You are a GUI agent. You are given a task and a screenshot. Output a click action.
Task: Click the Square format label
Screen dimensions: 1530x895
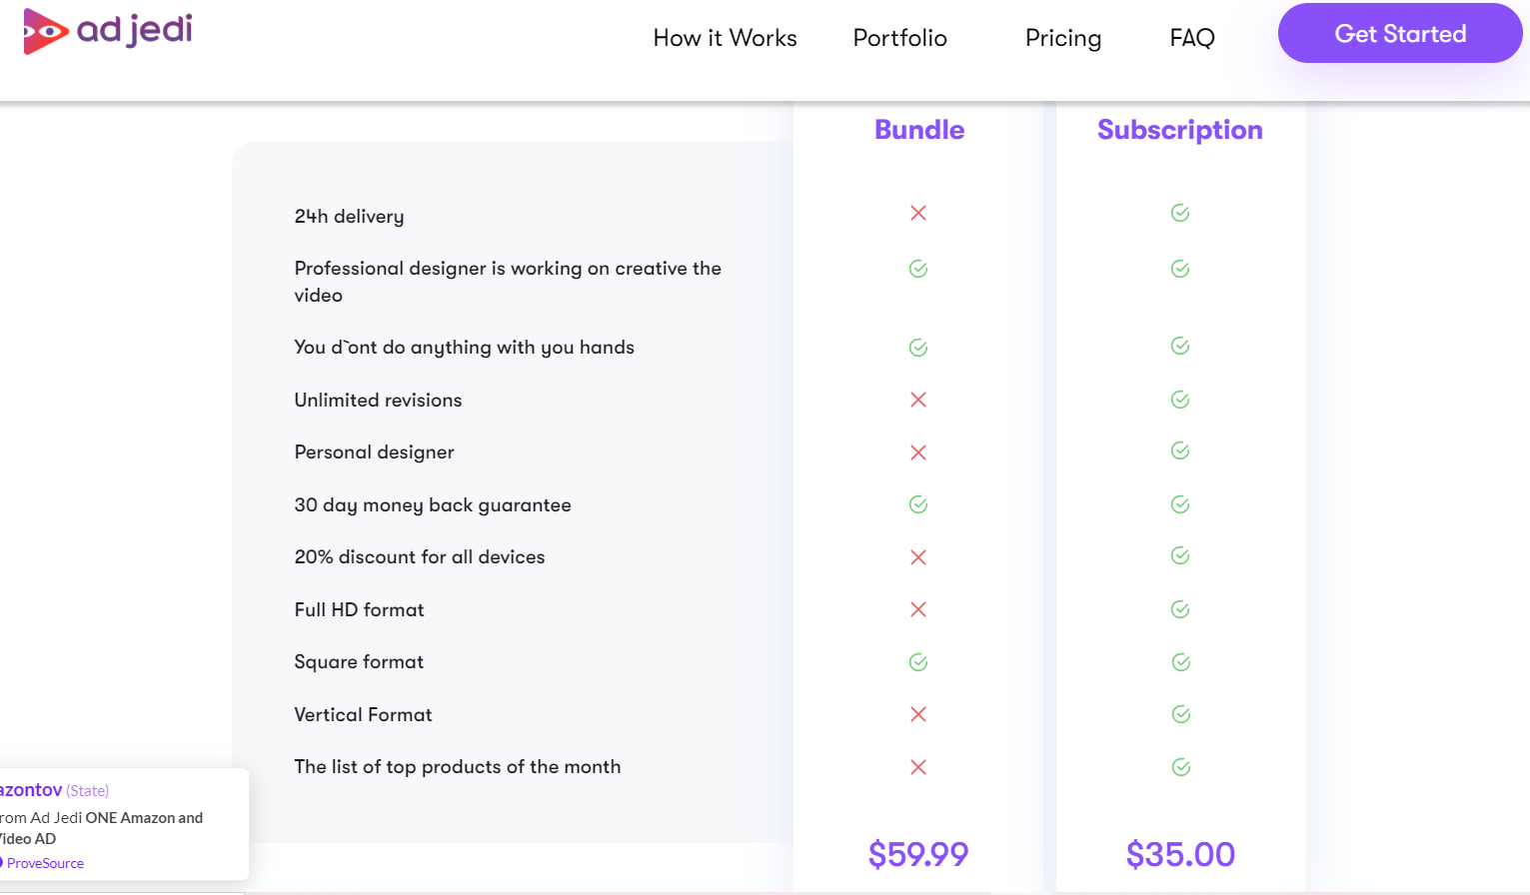[359, 662]
